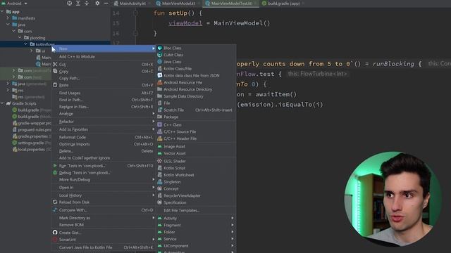Click the C++ Class icon
The height and width of the screenshot is (253, 451).
[160, 124]
